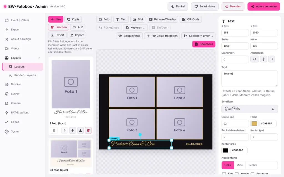
Task: Open BAT-Erstellung section
Action: 23,113
